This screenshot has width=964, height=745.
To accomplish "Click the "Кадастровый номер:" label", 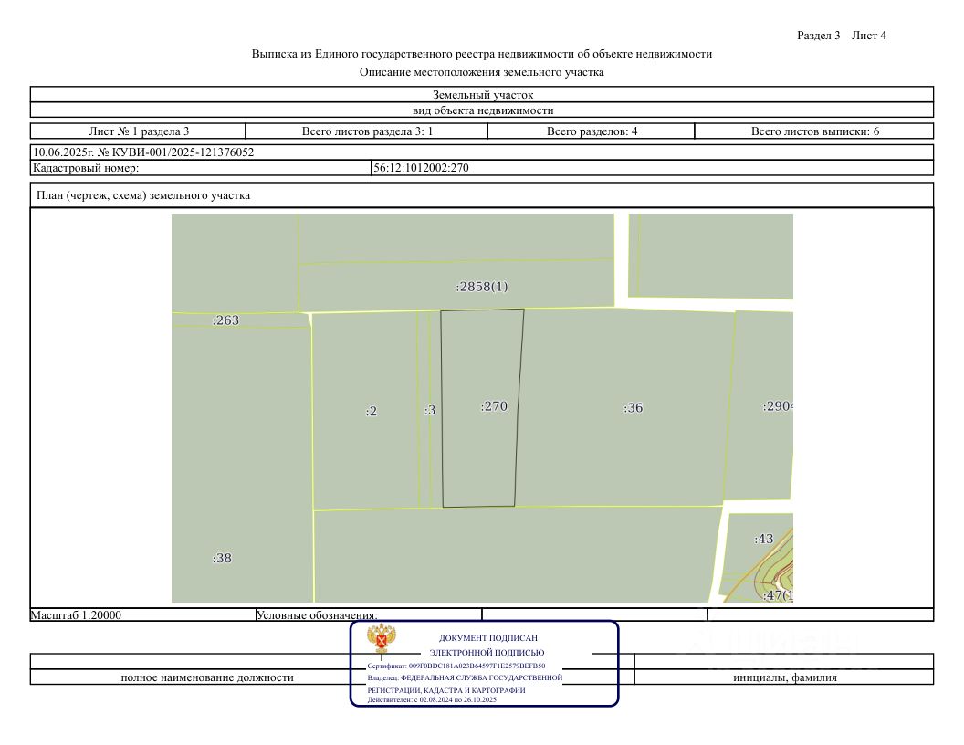I will coord(86,168).
